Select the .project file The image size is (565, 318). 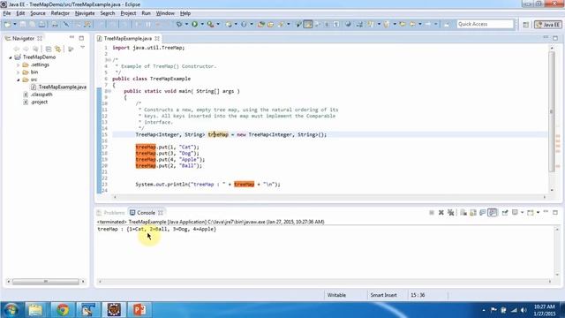click(x=39, y=102)
